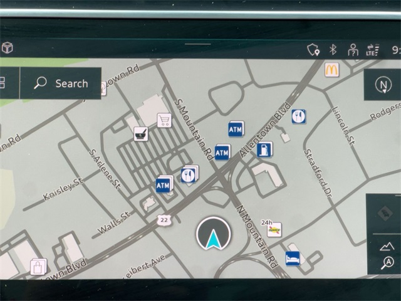Pull down the top center handle bar

pos(198,43)
